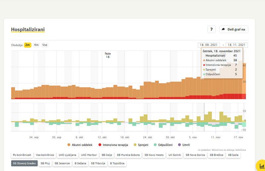
Task: Hide the Odpuščeni legend series
Action: 164,145
